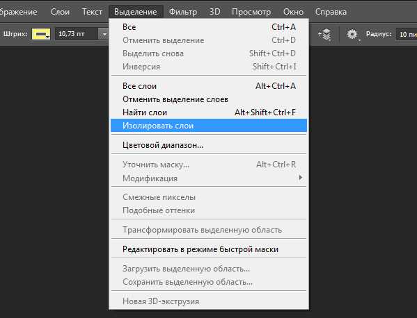Open the Фильтр menu
This screenshot has width=417, height=318.
click(183, 12)
